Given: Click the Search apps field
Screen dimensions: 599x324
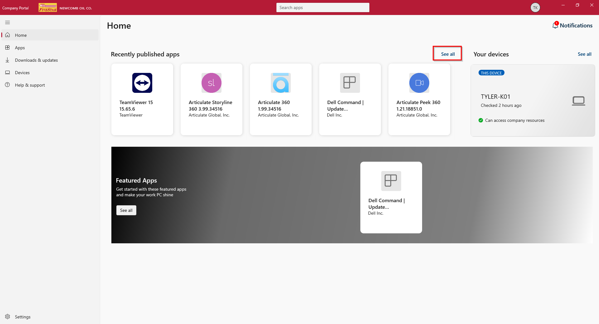Looking at the screenshot, I should [x=323, y=7].
